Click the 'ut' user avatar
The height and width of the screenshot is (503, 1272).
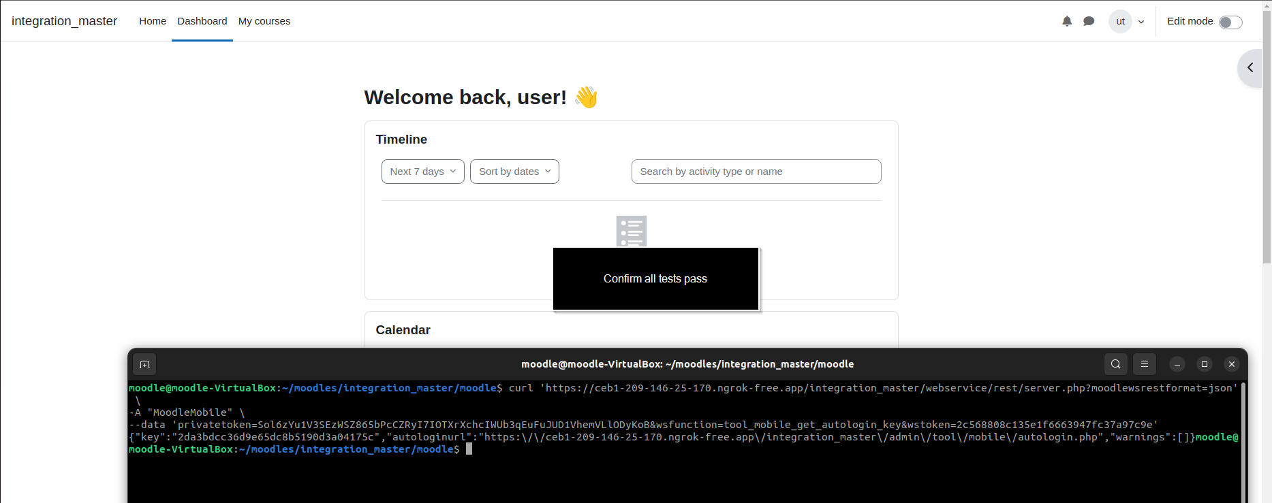click(x=1120, y=21)
